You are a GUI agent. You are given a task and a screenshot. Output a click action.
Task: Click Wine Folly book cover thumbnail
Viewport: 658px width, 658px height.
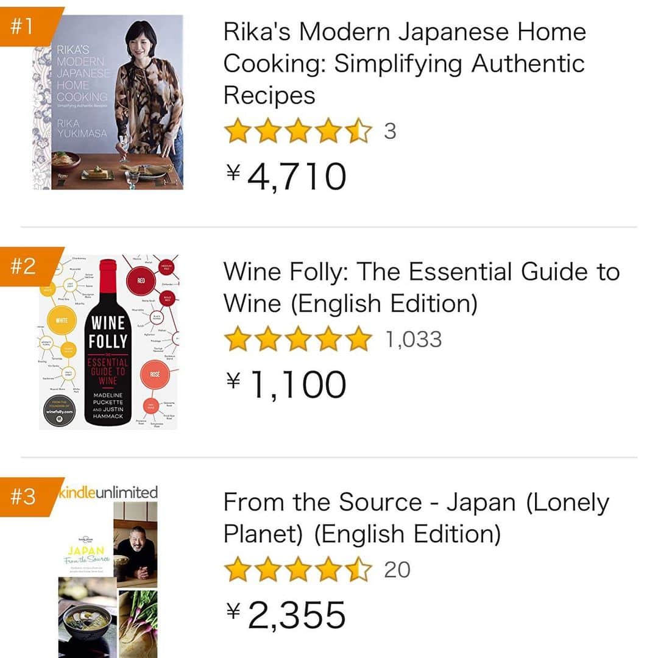pos(108,342)
